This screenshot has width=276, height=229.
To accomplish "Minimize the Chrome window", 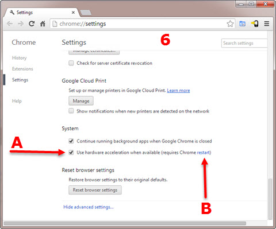I will point(241,4).
